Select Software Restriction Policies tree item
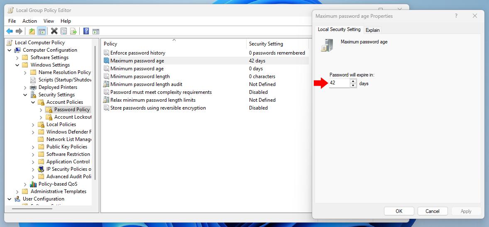 coord(68,154)
